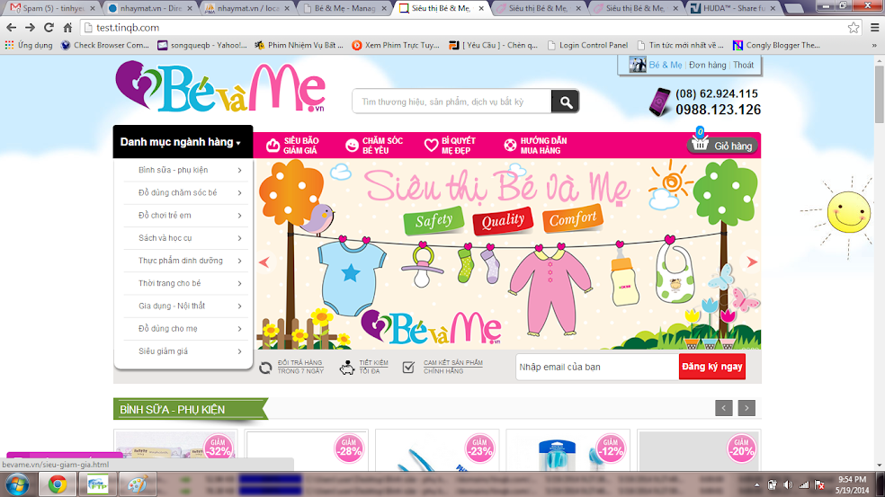Click the user avatar thumbnail

(x=638, y=65)
